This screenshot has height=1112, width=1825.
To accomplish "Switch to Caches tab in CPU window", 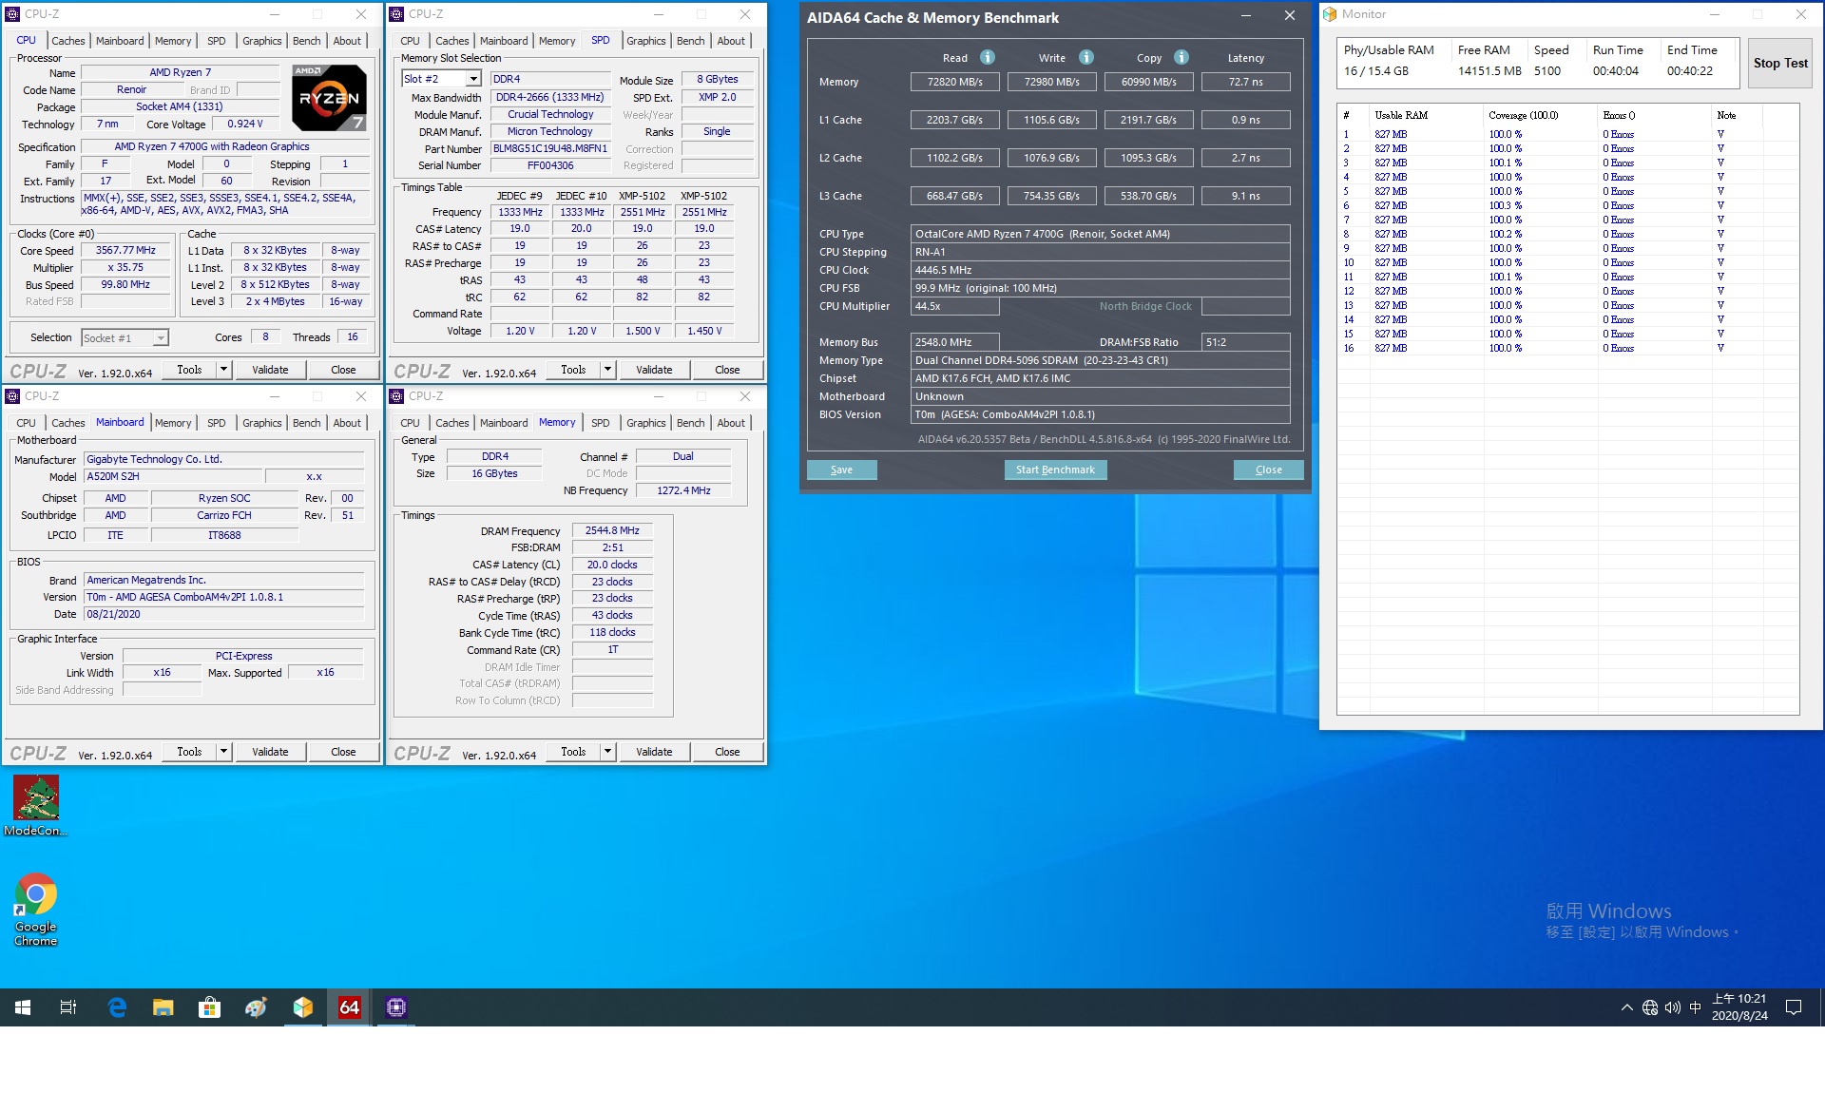I will 67,41.
